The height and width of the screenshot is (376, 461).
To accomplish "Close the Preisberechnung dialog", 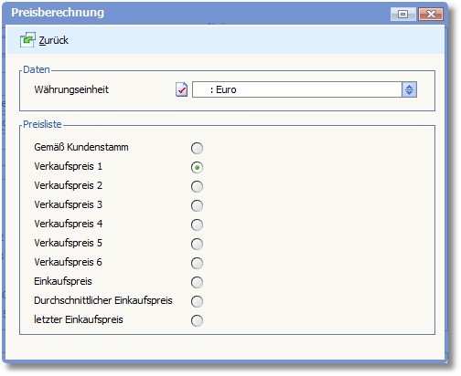I will [431, 14].
